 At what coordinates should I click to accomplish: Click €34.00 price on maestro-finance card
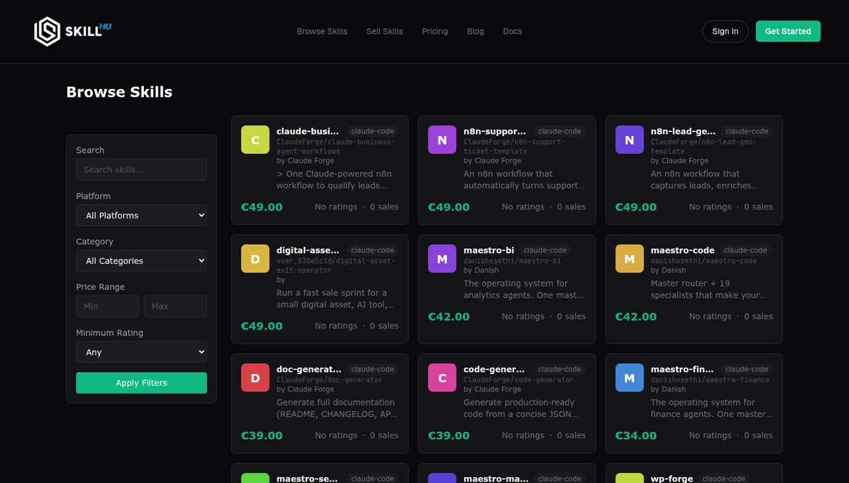(635, 435)
